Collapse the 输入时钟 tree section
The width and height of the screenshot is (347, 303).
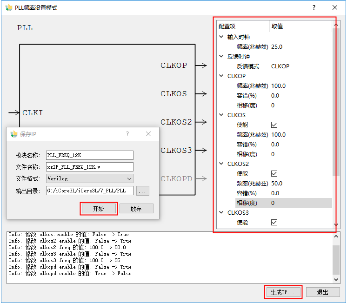(x=221, y=37)
